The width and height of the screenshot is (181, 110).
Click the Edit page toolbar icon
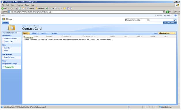[x=59, y=8]
